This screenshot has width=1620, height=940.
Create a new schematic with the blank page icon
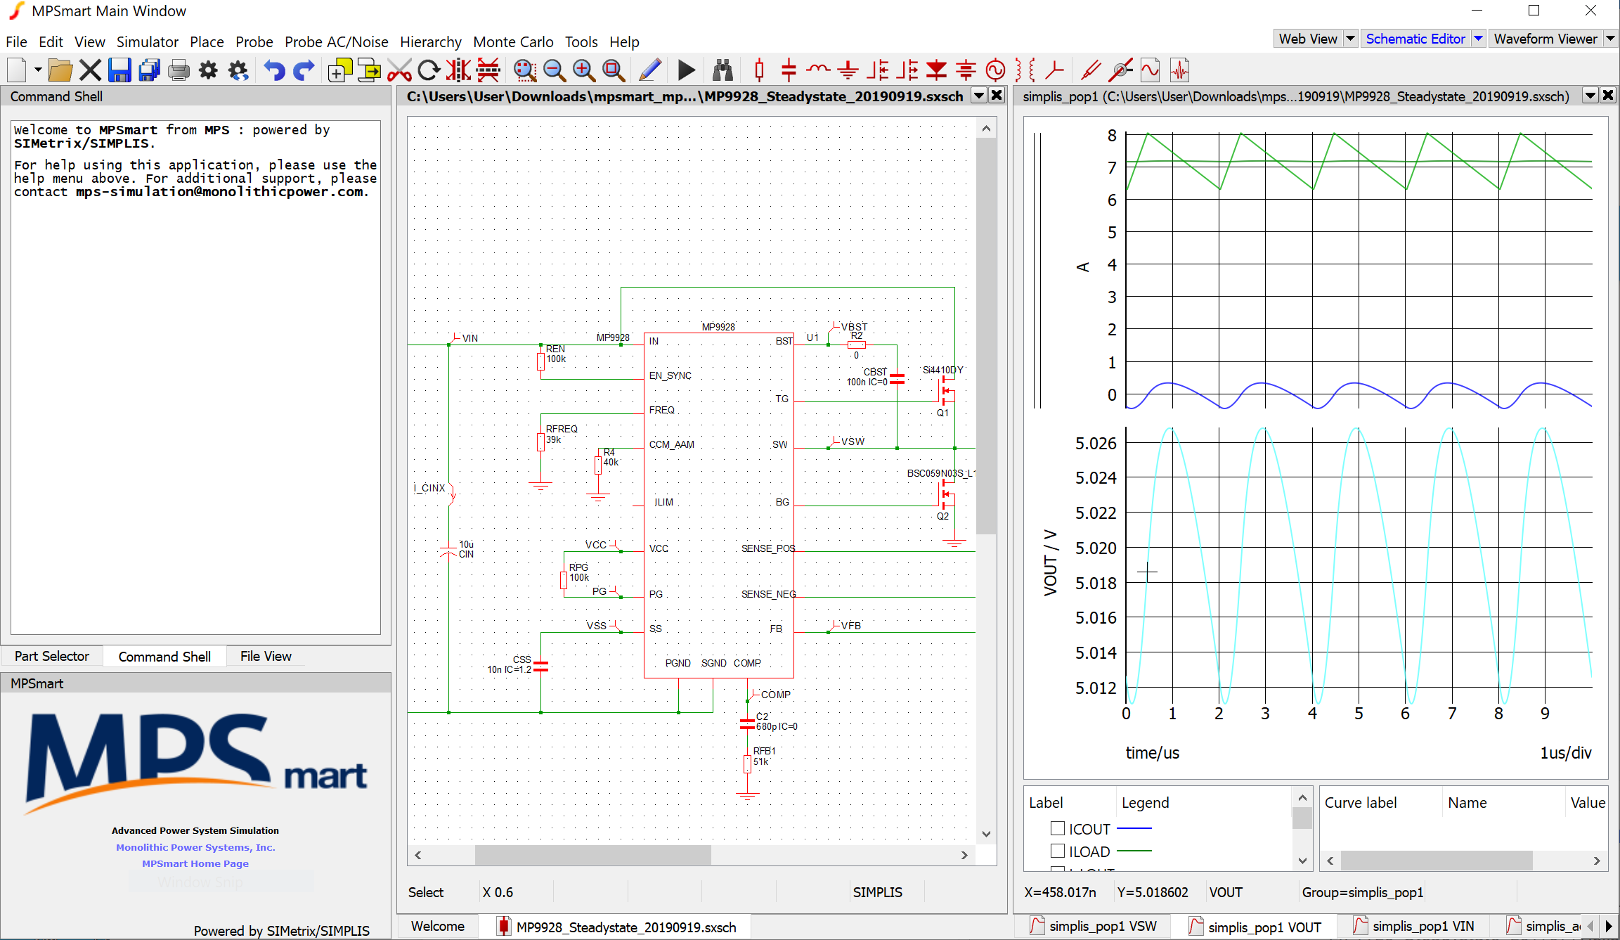pos(17,70)
